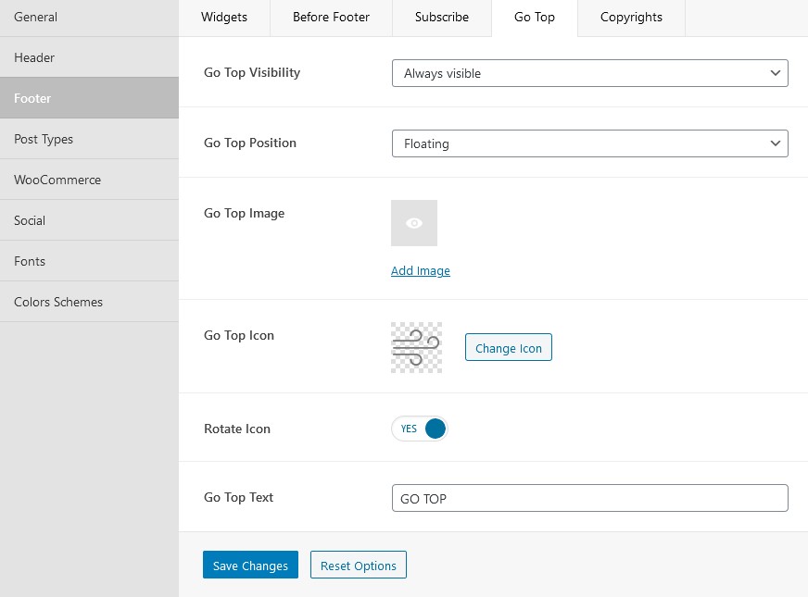Click the Go Top Image eye placeholder
Screen dimensions: 808x597
(414, 223)
